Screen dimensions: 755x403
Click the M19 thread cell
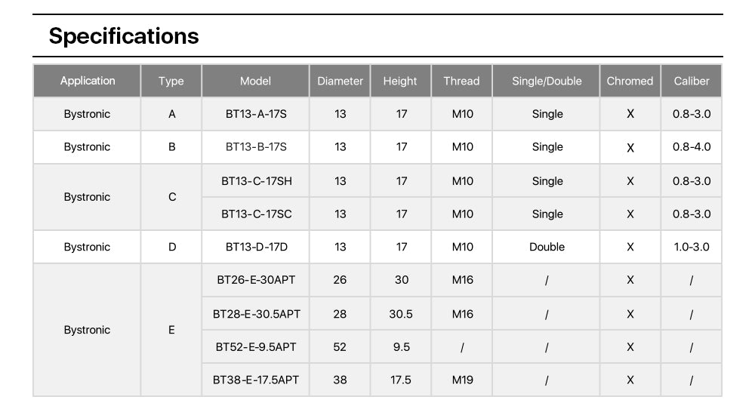[462, 380]
